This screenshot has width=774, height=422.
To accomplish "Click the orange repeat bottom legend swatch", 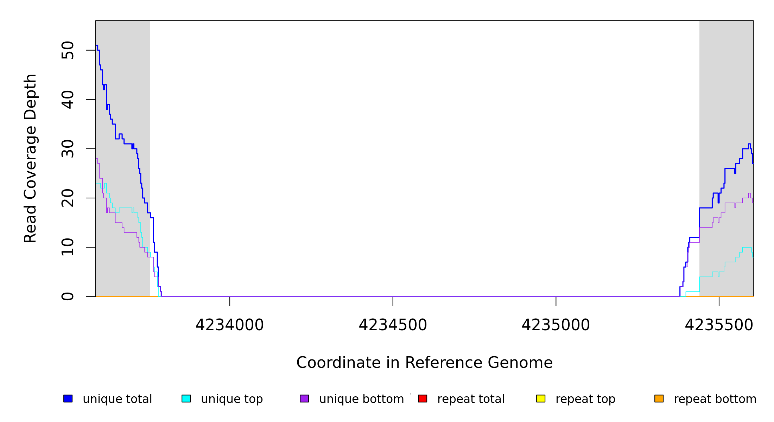I will pyautogui.click(x=659, y=398).
